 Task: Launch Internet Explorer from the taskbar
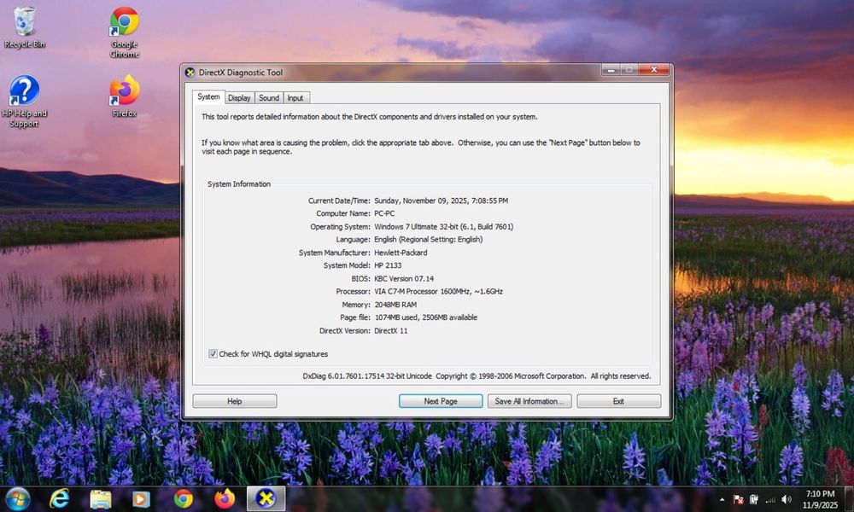pos(59,498)
